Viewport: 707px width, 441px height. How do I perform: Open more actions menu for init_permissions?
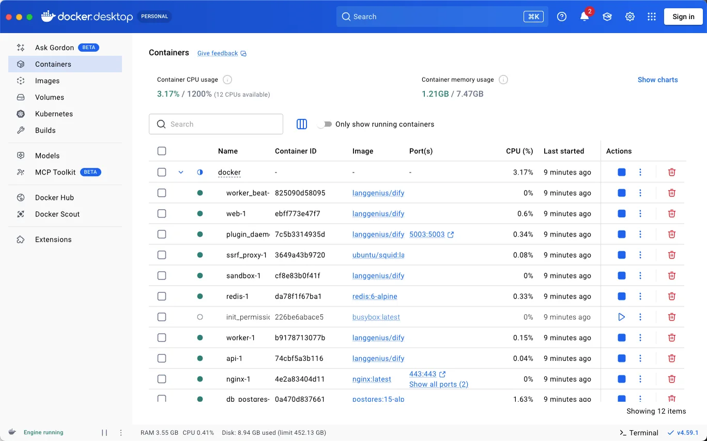tap(640, 317)
